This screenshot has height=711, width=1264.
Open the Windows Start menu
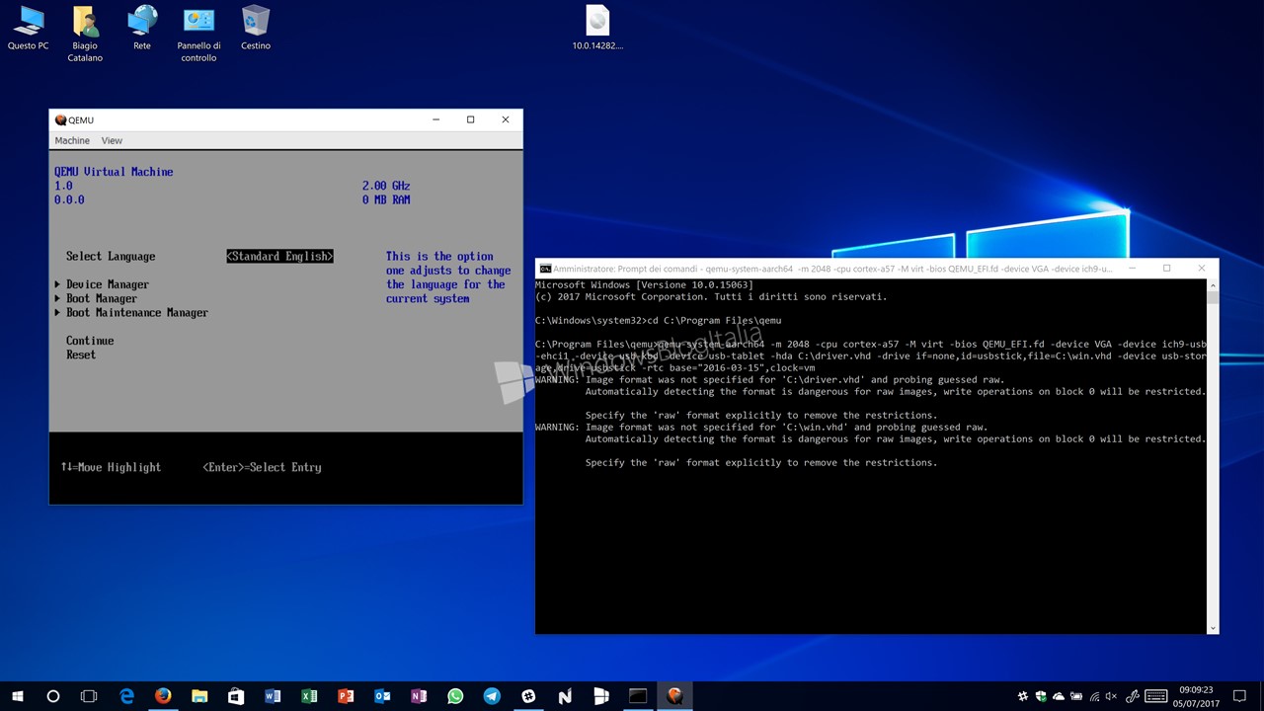[18, 696]
